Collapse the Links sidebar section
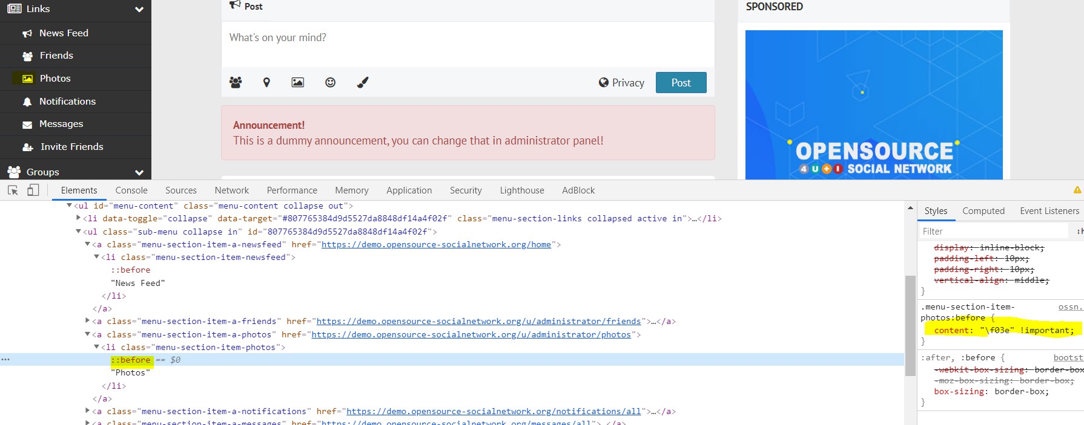Viewport: 1084px width, 425px height. 139,9
